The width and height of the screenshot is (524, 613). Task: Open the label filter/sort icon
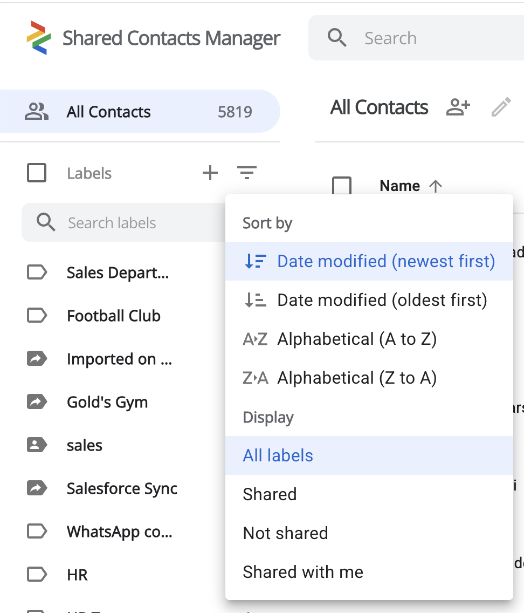[247, 173]
